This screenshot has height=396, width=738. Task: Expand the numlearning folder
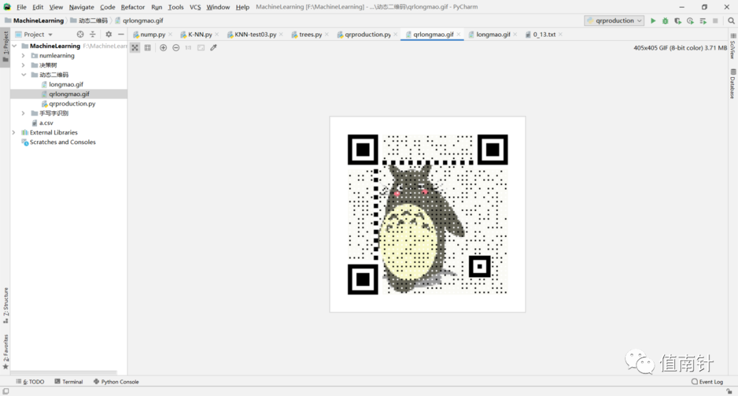coord(23,55)
